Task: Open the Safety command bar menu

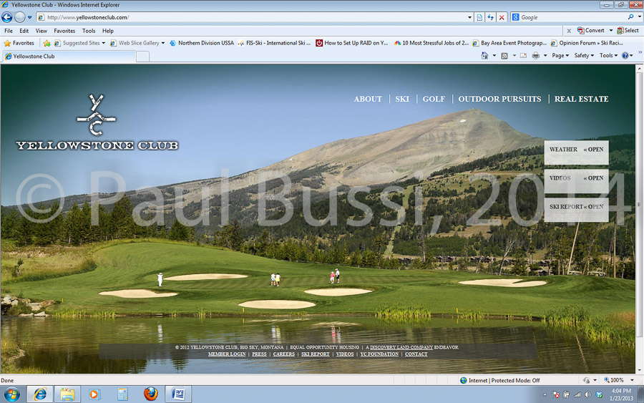Action: (584, 55)
